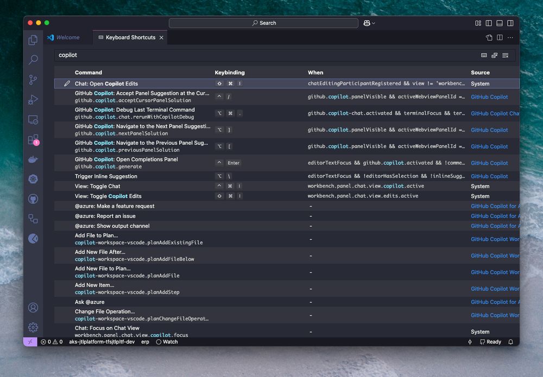Open Keyboard Shortcuts JSON file icon
The height and width of the screenshot is (377, 543).
(x=489, y=37)
